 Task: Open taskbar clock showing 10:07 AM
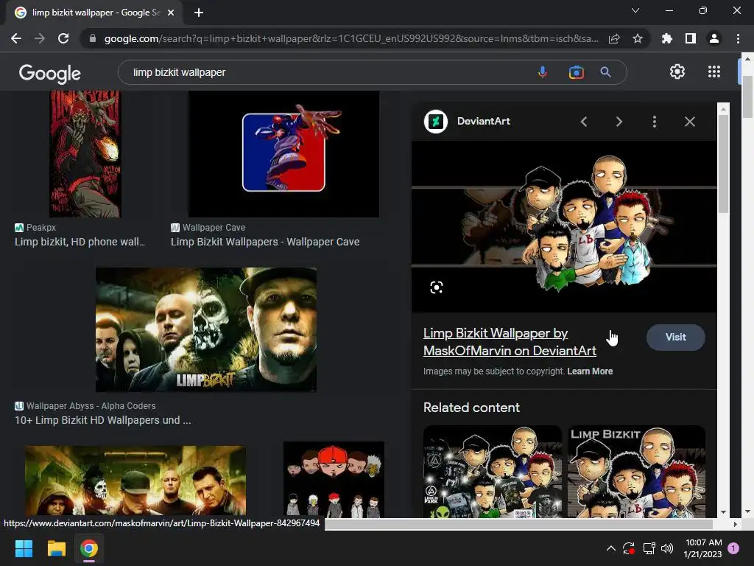pos(703,548)
